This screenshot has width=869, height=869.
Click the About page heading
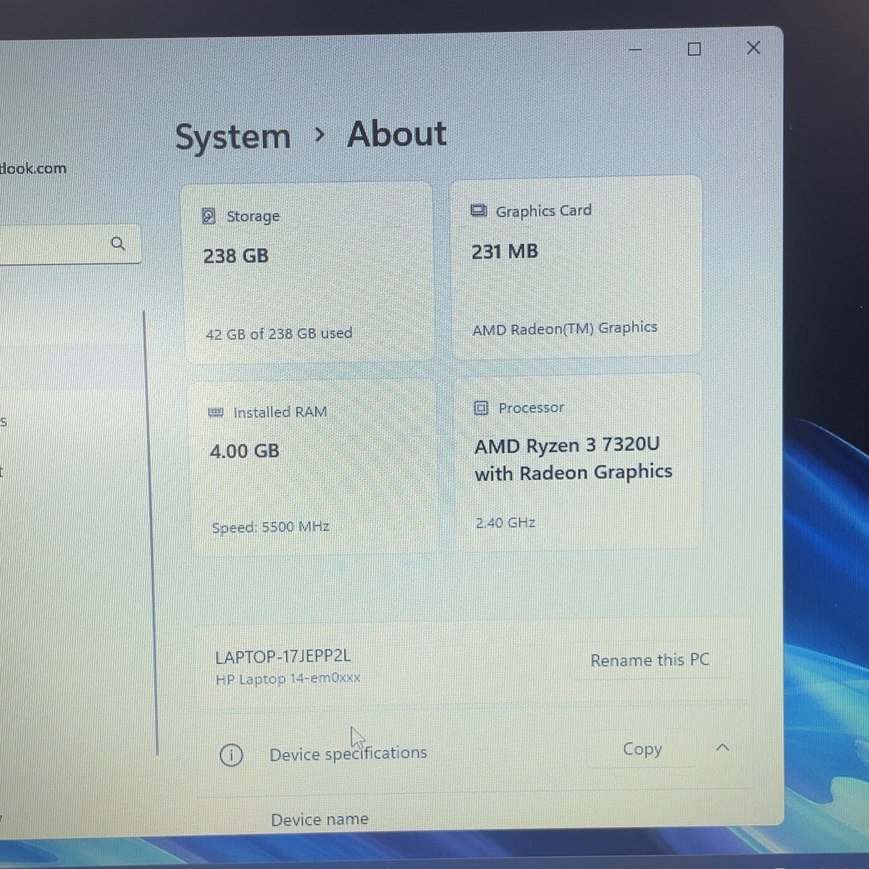pos(397,134)
